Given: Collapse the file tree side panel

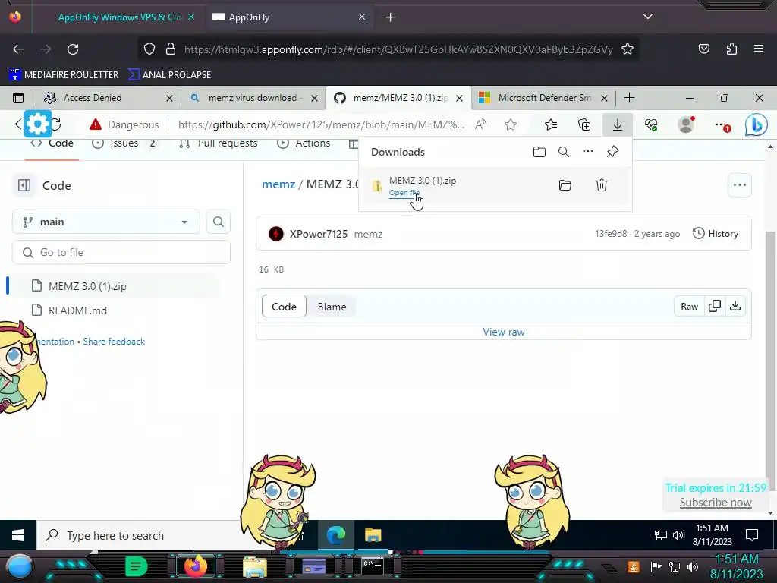Looking at the screenshot, I should pos(24,185).
